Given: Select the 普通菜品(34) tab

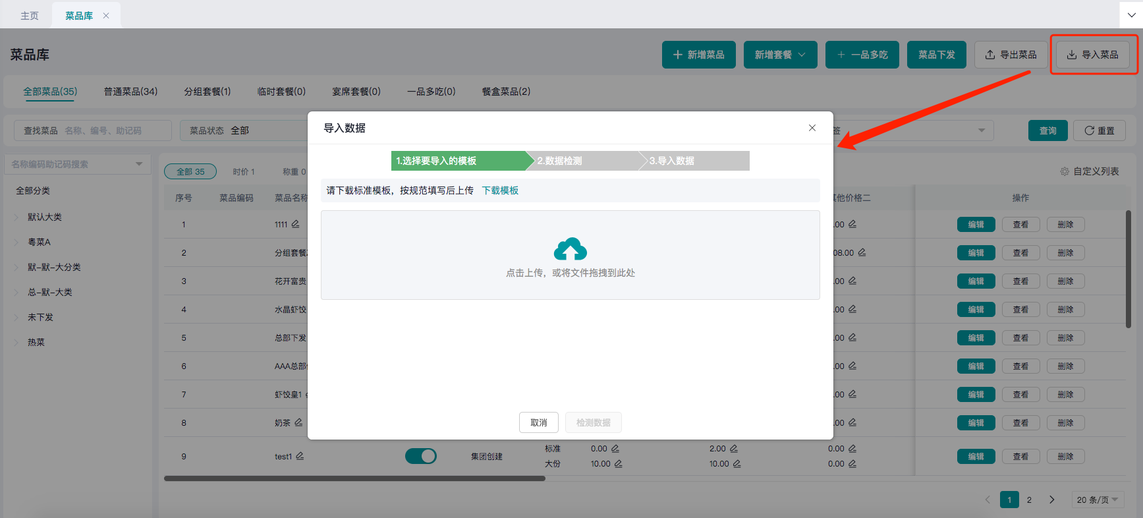Looking at the screenshot, I should click(130, 92).
